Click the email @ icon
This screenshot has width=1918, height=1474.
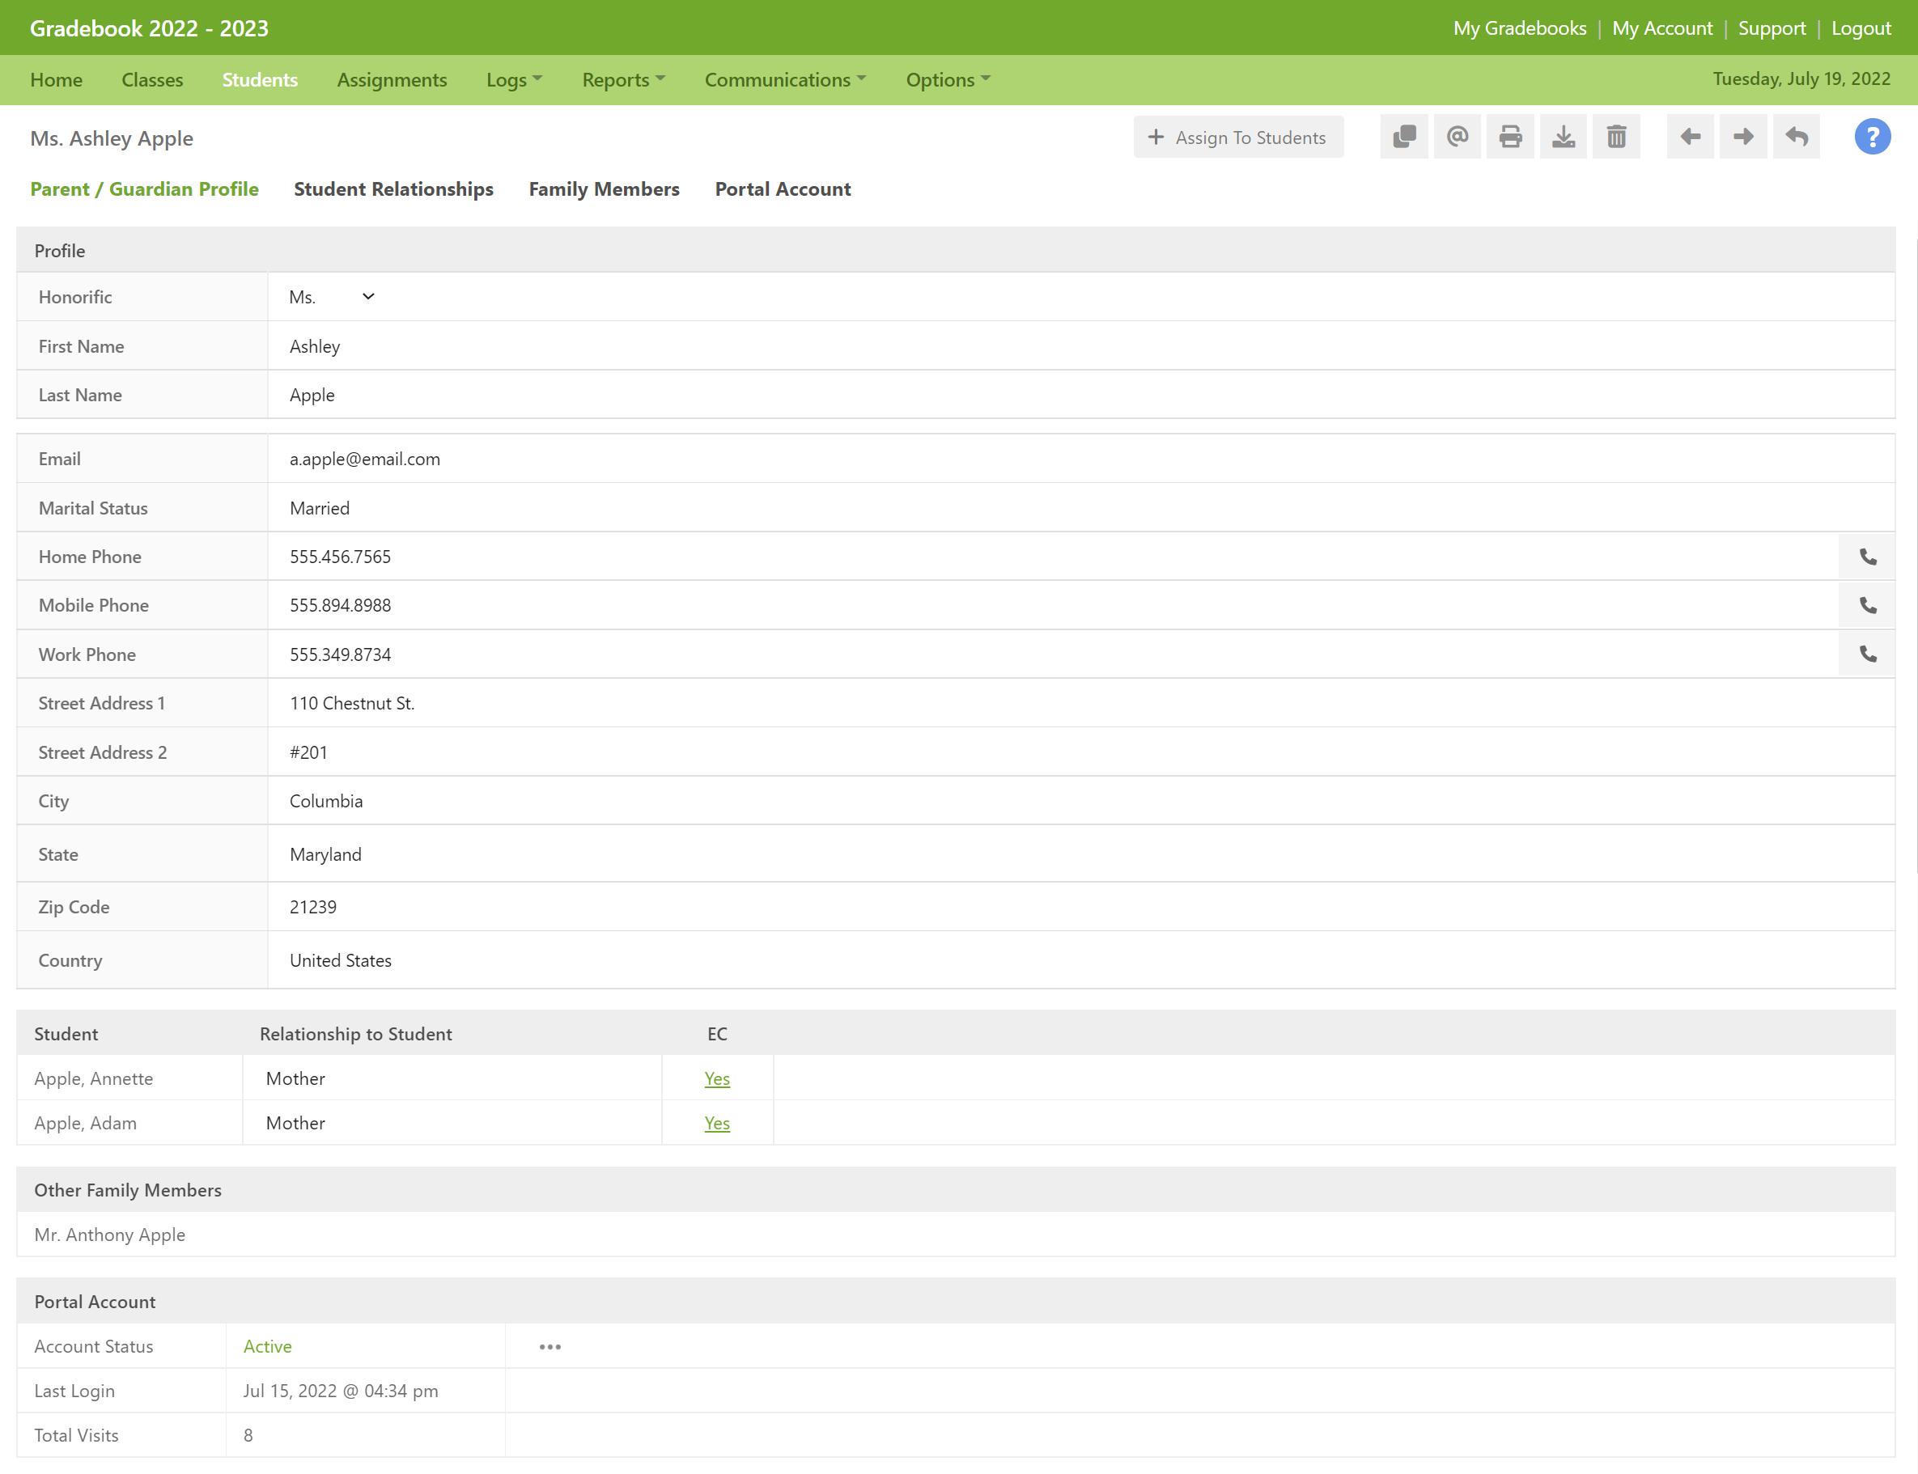click(1458, 137)
